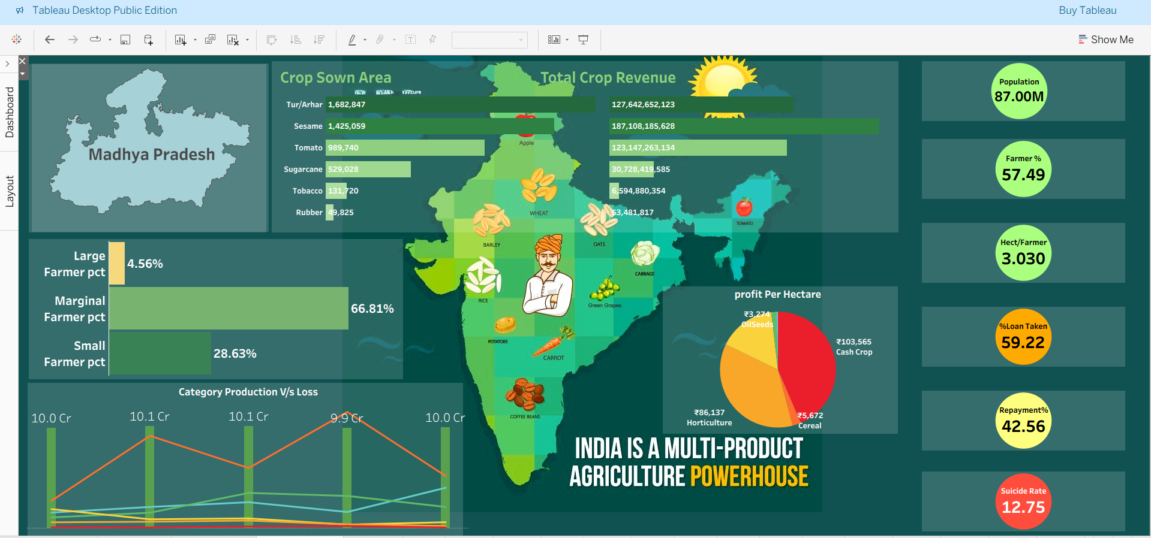Duplicate the current sheet
This screenshot has width=1151, height=538.
(x=210, y=40)
